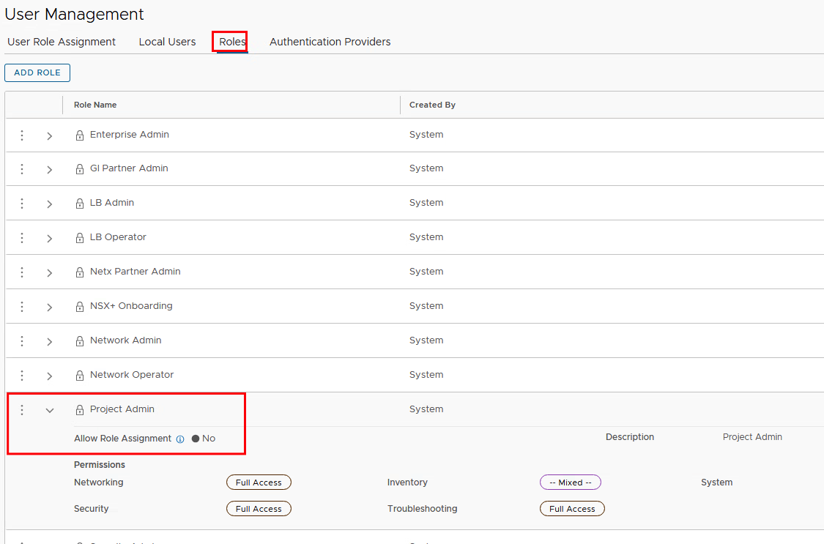Open the three-dot menu for Enterprise Admin
824x544 pixels.
pos(22,135)
